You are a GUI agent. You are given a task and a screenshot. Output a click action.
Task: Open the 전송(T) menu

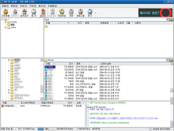click(x=23, y=6)
